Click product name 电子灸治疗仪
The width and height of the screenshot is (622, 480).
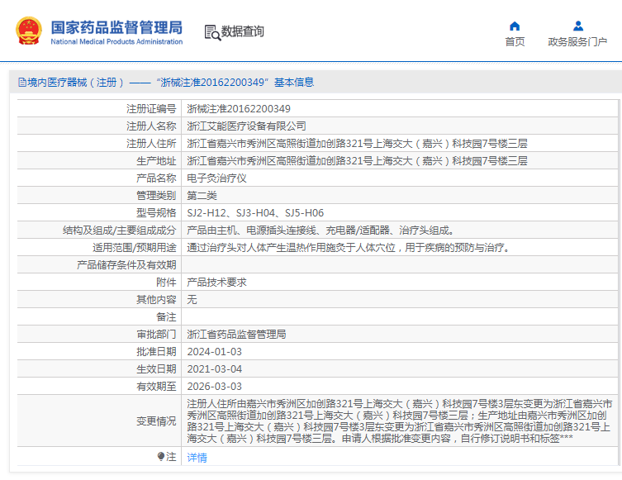point(216,178)
